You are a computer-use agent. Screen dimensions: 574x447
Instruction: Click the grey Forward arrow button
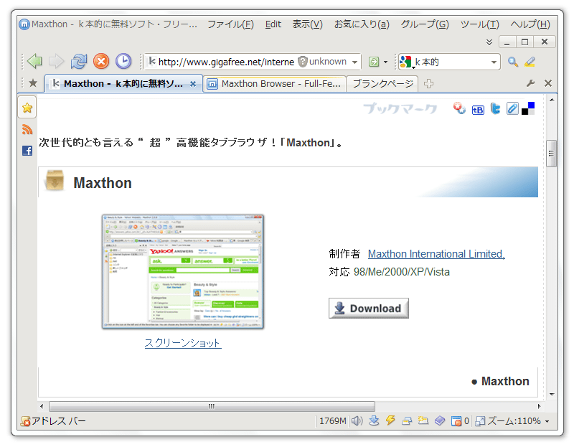click(x=56, y=61)
